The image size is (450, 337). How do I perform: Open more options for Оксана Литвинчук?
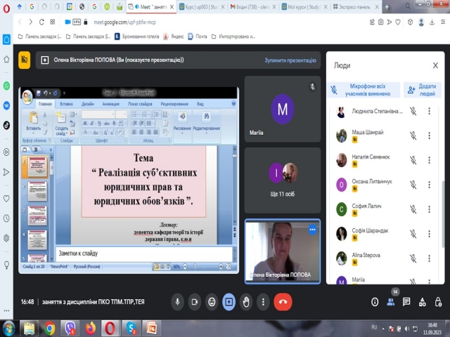pos(429,184)
